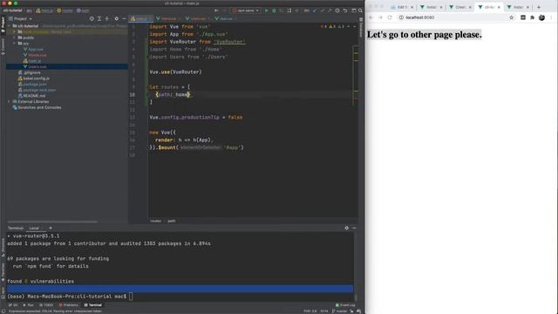Click locate-file target icon in Project panel

pos(92,18)
